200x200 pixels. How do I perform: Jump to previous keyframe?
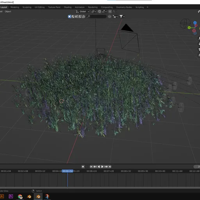(x=95, y=167)
